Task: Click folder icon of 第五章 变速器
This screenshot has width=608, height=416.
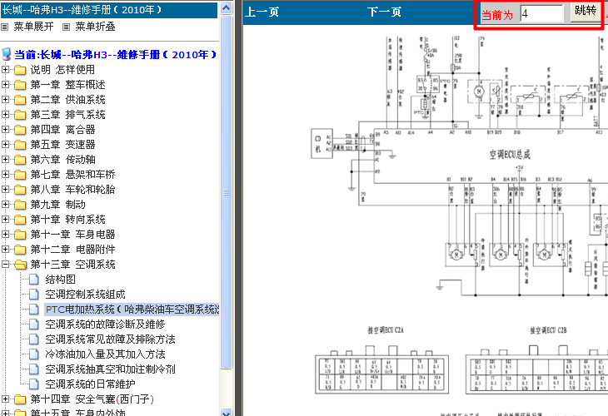Action: coord(20,145)
